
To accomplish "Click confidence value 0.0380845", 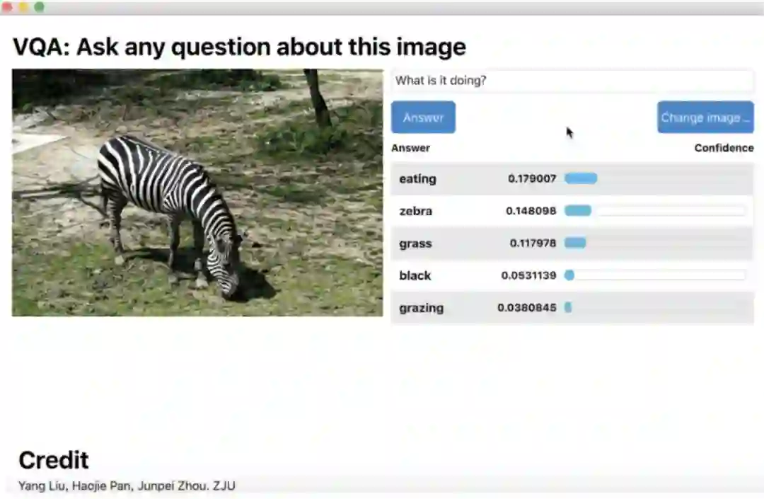I will [527, 307].
